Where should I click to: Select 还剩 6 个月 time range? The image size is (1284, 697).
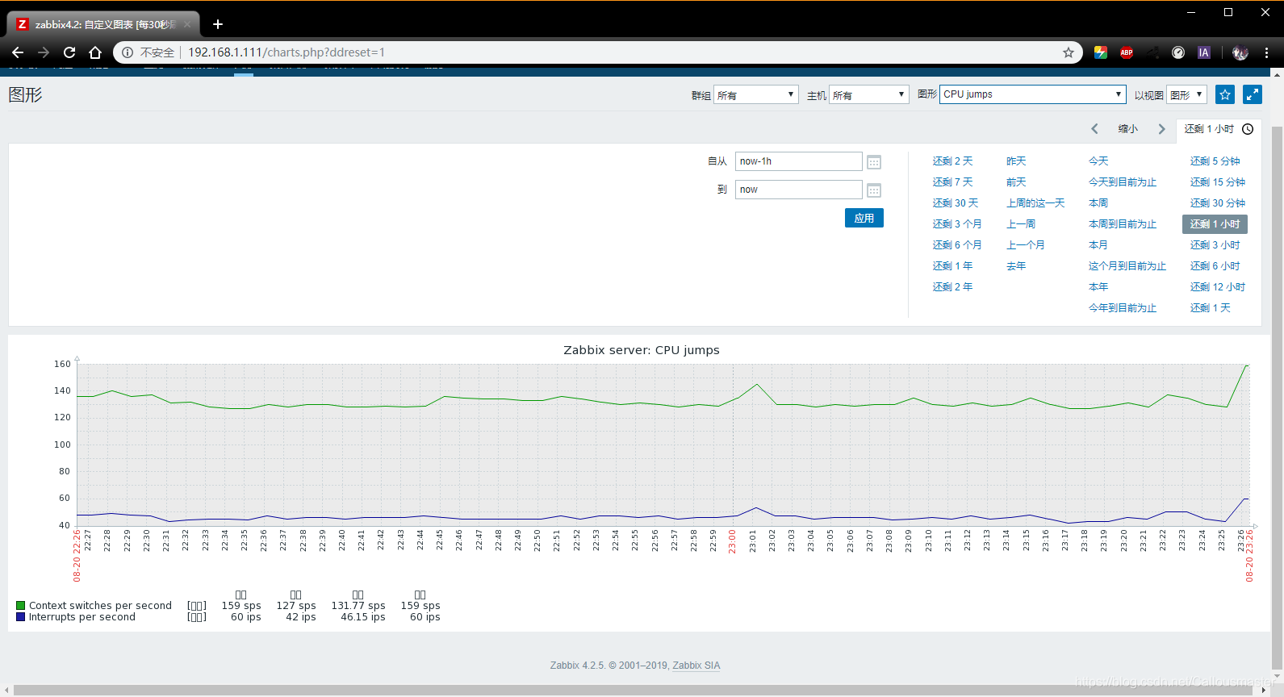tap(957, 245)
